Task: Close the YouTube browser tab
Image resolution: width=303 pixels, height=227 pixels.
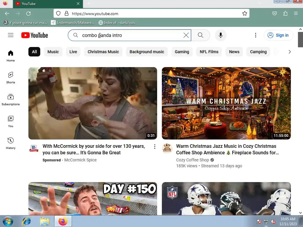Action: click(78, 4)
